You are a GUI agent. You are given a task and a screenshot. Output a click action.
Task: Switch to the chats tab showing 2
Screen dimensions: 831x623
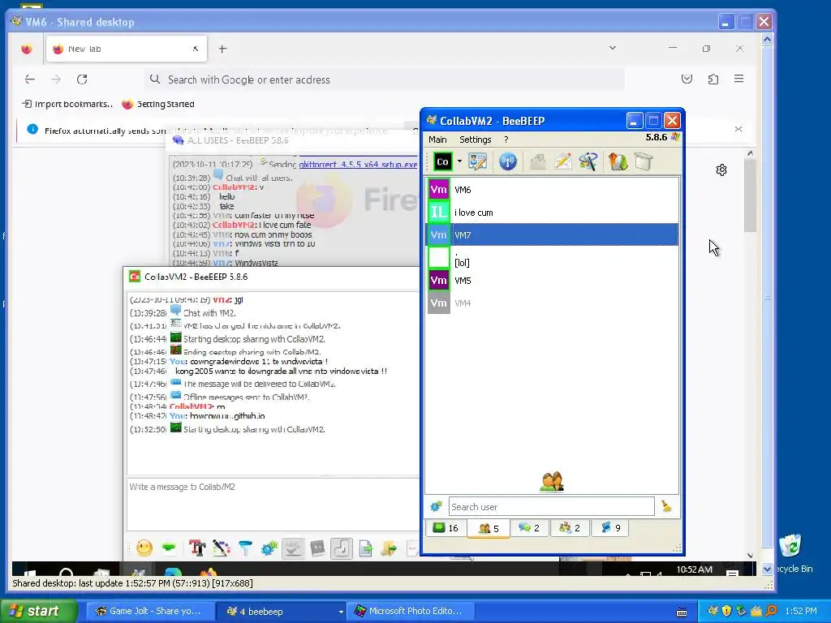coord(529,527)
